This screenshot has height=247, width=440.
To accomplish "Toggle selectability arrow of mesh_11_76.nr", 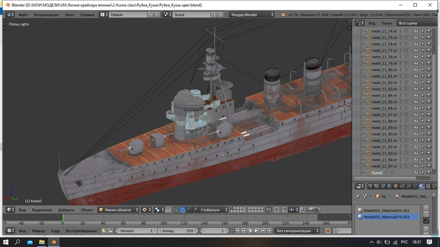I will click(x=422, y=44).
